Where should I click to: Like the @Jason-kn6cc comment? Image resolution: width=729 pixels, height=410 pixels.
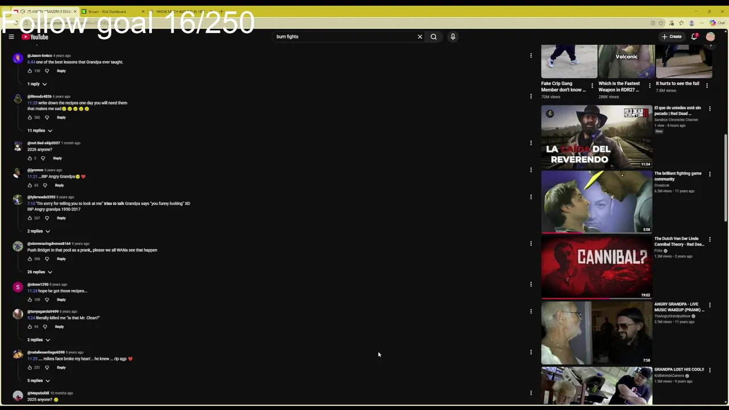coord(30,71)
